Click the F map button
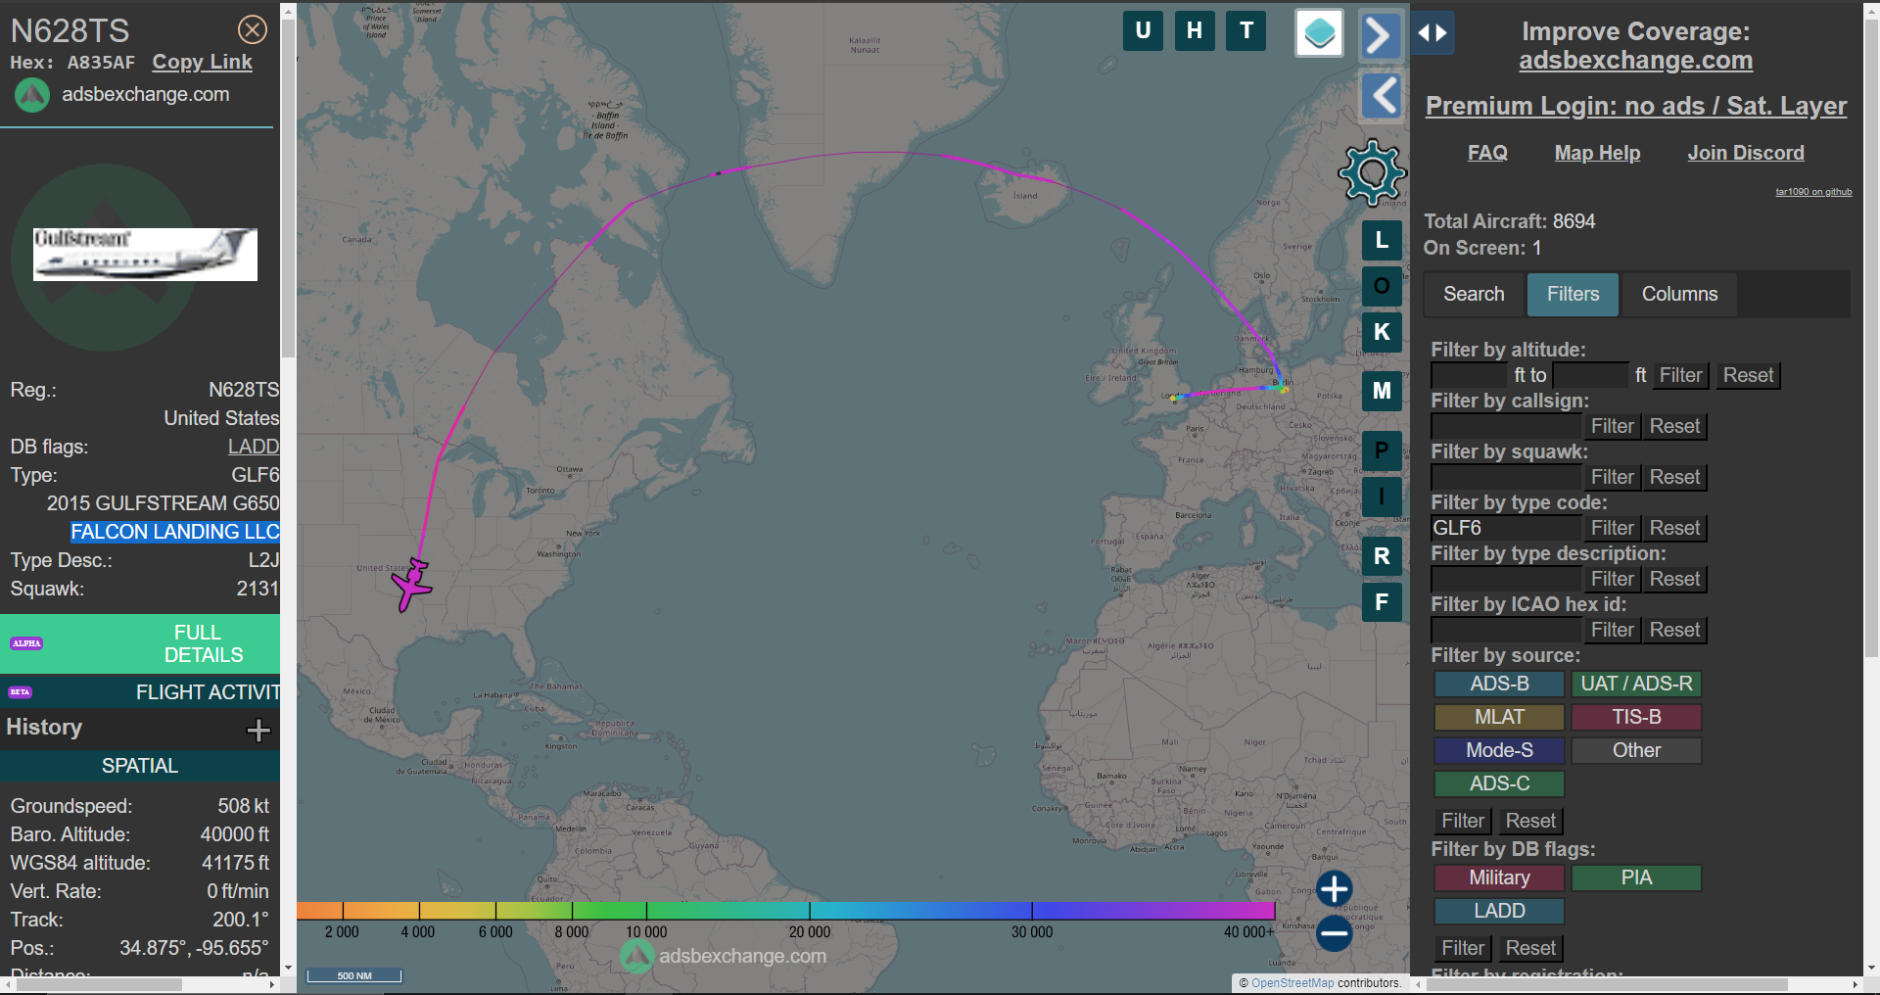 (1382, 602)
